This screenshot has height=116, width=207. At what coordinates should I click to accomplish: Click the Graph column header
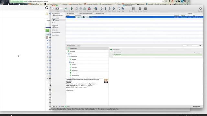(68, 15)
